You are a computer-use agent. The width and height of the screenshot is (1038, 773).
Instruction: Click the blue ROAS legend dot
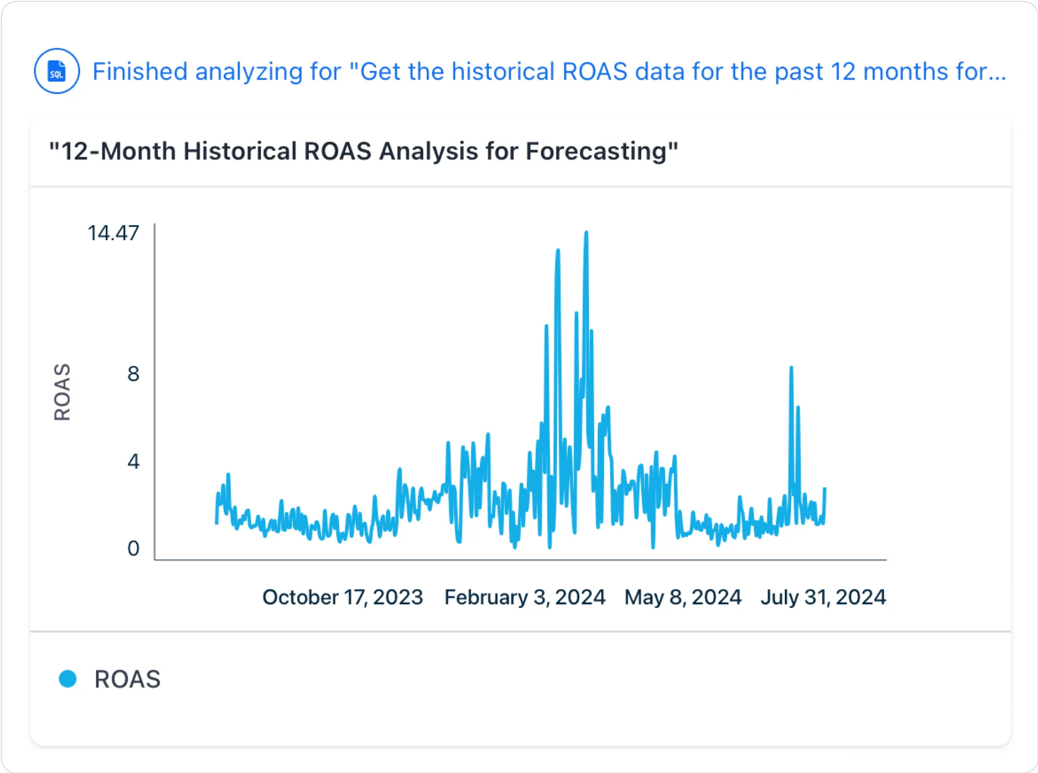tap(68, 679)
